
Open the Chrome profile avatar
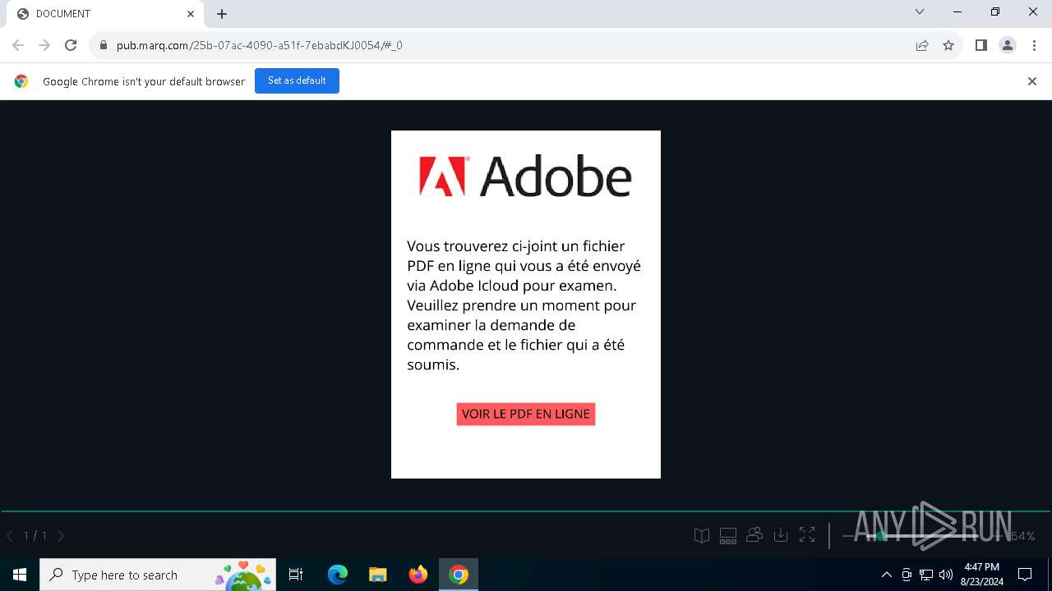(1008, 45)
